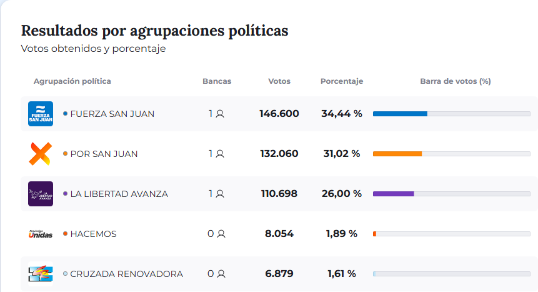The height and width of the screenshot is (292, 538).
Task: Click the seat icon for Por San Juan
Action: [220, 154]
